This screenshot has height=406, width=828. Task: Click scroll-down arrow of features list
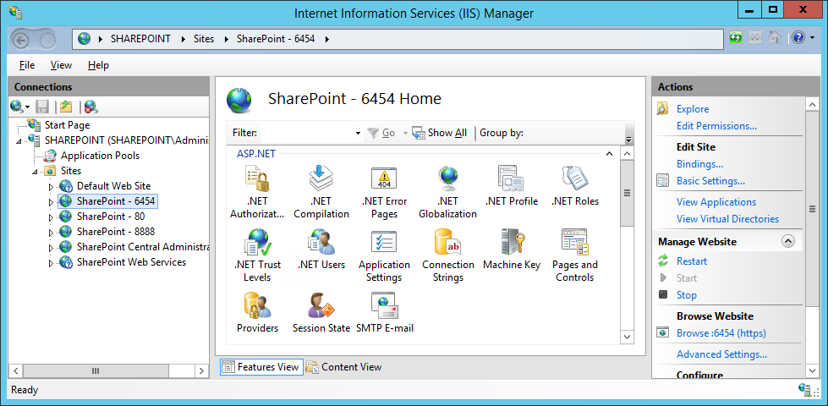[627, 337]
